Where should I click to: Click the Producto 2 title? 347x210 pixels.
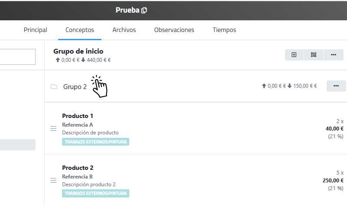coord(78,168)
